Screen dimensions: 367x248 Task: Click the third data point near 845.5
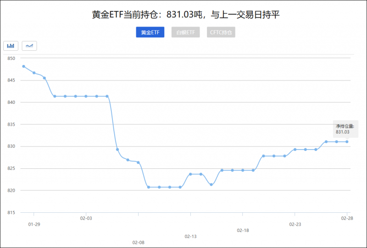(x=44, y=78)
